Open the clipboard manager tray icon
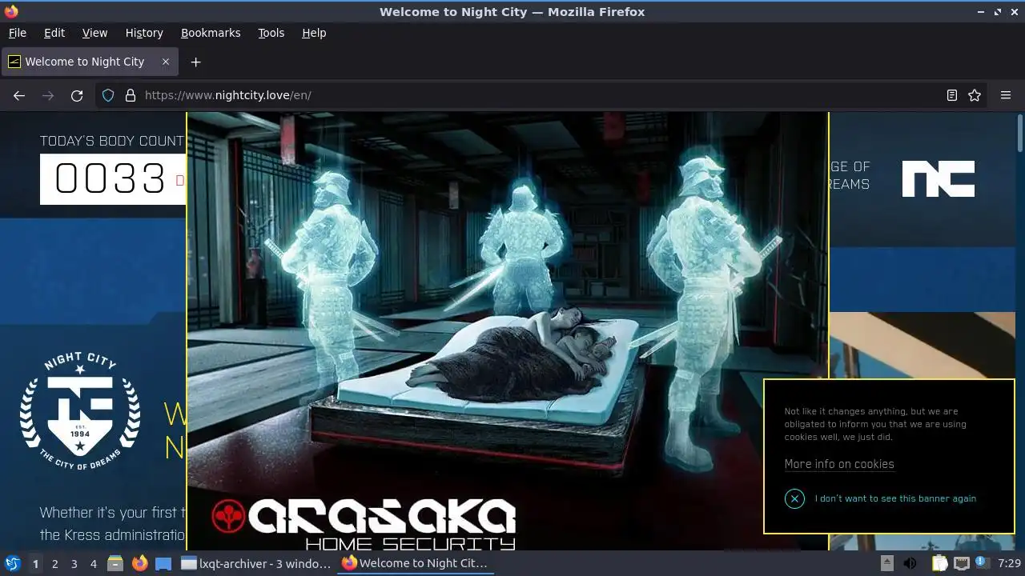The image size is (1025, 576). (x=939, y=563)
